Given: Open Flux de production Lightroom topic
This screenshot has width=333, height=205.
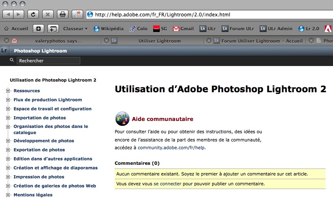Looking at the screenshot, I should 48,100.
